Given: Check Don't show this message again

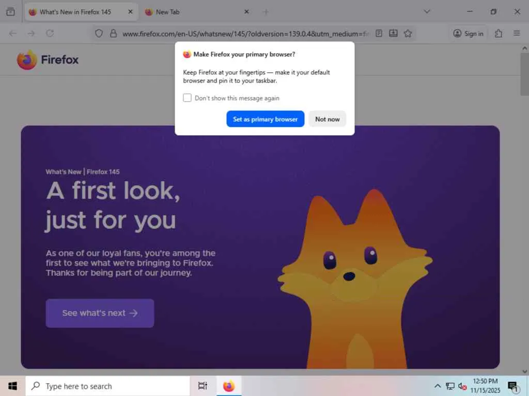Looking at the screenshot, I should click(x=187, y=98).
